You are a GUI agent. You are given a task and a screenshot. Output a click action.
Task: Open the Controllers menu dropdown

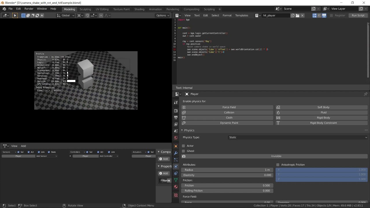pyautogui.click(x=77, y=152)
